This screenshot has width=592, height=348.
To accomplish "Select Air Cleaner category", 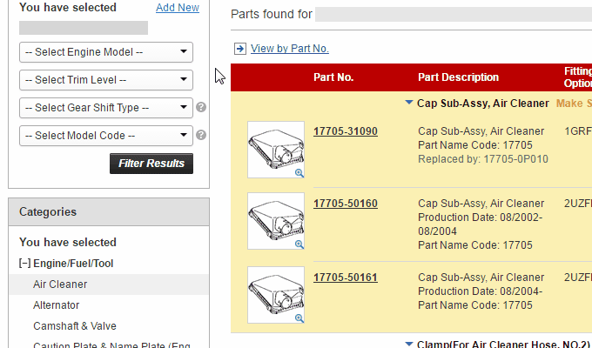I will (60, 284).
